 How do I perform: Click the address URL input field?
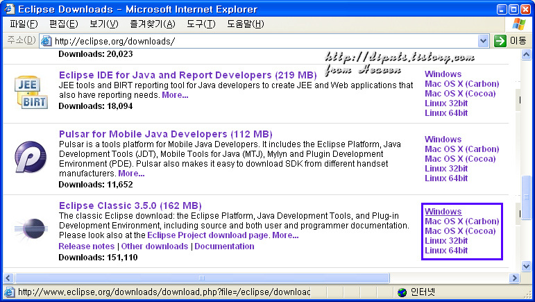tap(264, 41)
